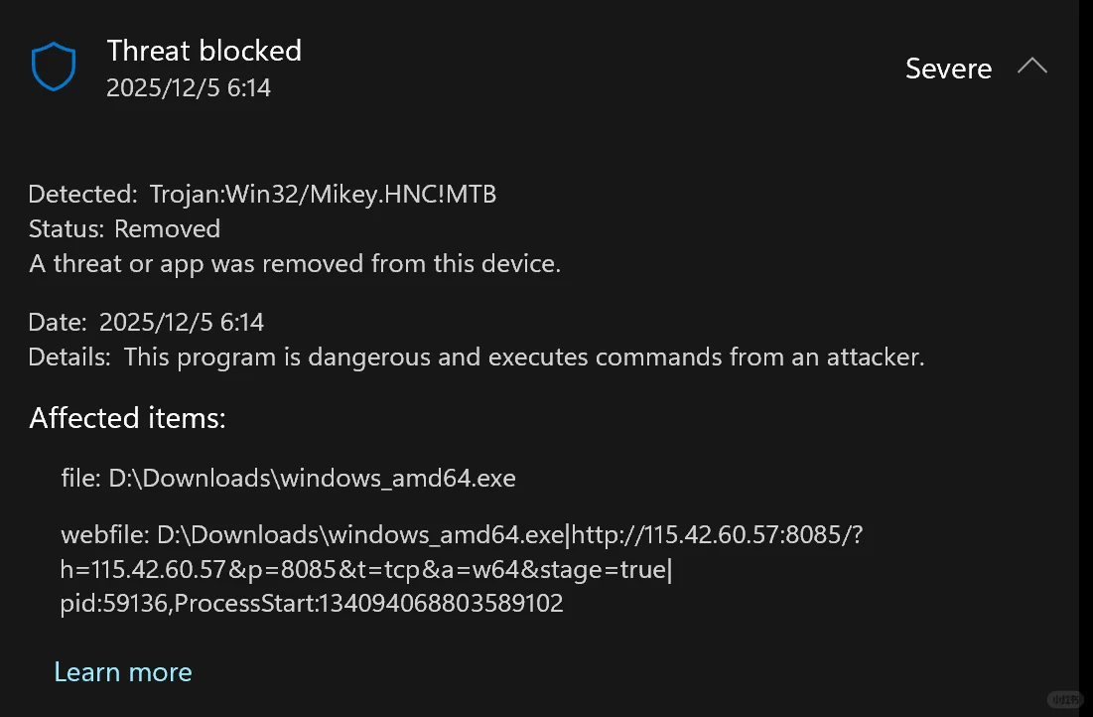Click the file: D:\Downloads\windows_amd64.exe entry
The height and width of the screenshot is (717, 1093).
(x=288, y=478)
